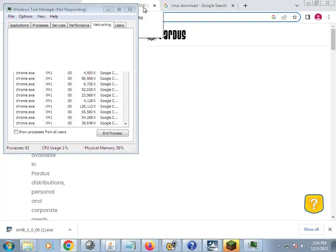The width and height of the screenshot is (336, 252).
Task: Click the Chrome page vertical scrollbar thumb
Action: pos(333,39)
